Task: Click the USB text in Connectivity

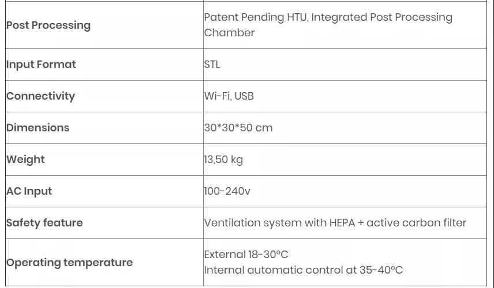Action: (244, 96)
